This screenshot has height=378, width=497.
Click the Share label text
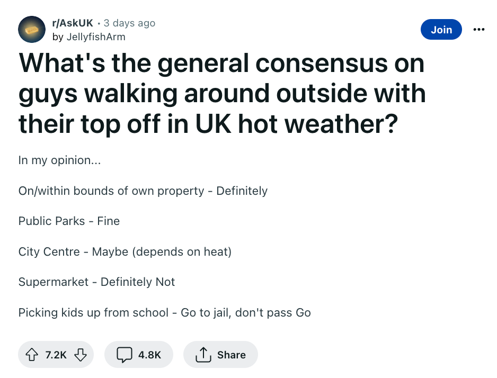pos(232,355)
